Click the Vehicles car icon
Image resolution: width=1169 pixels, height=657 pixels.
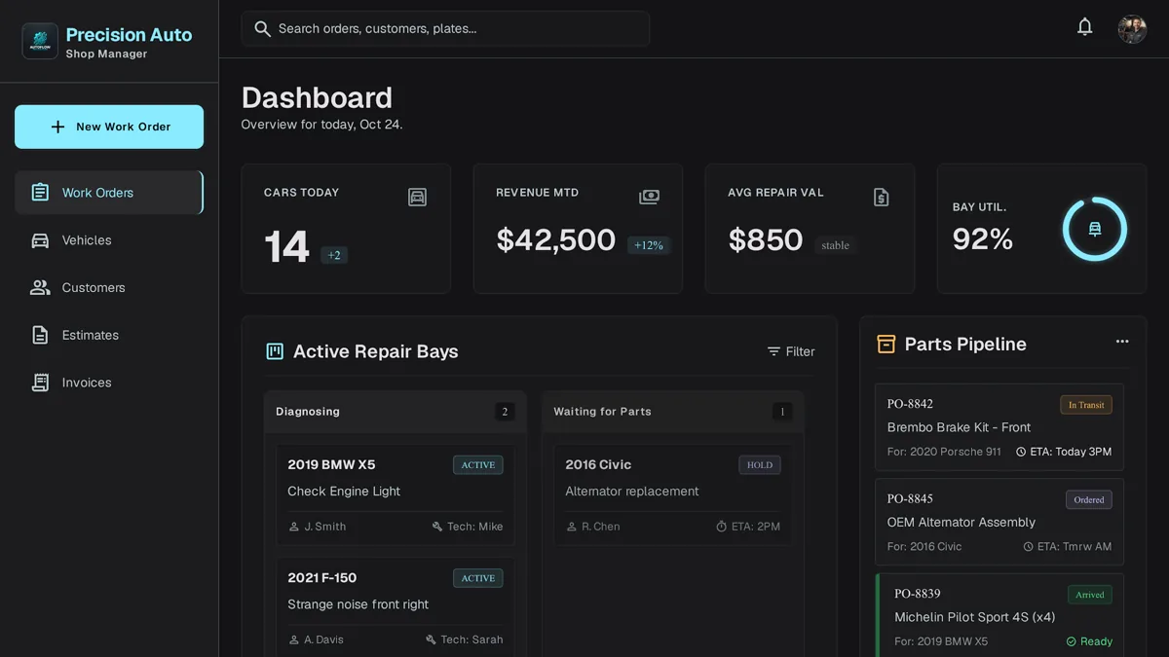[40, 240]
